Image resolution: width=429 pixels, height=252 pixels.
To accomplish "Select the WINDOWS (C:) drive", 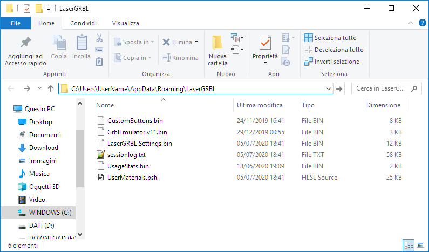I will pos(38,213).
